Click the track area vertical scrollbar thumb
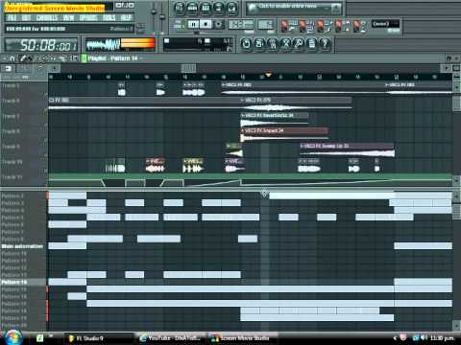The height and width of the screenshot is (345, 461). coord(456,103)
